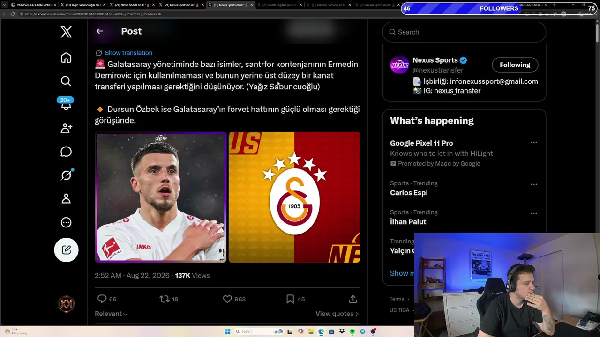Focus the X Search field
The height and width of the screenshot is (337, 600).
(x=464, y=32)
